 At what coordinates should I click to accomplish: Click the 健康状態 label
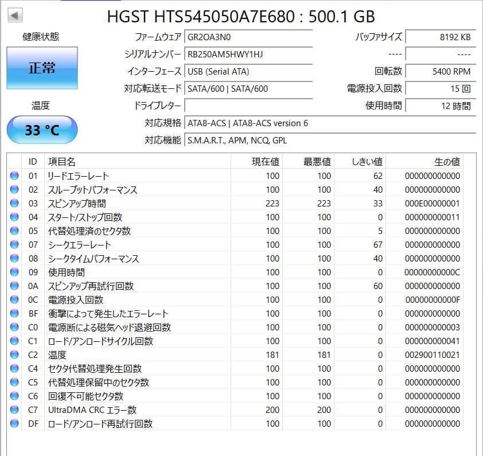point(41,37)
